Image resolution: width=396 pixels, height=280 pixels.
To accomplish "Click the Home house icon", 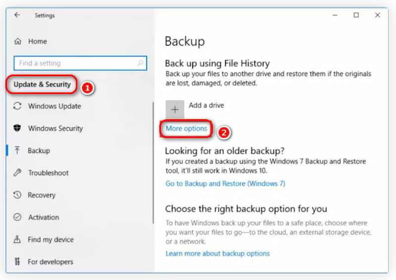I will [x=18, y=42].
